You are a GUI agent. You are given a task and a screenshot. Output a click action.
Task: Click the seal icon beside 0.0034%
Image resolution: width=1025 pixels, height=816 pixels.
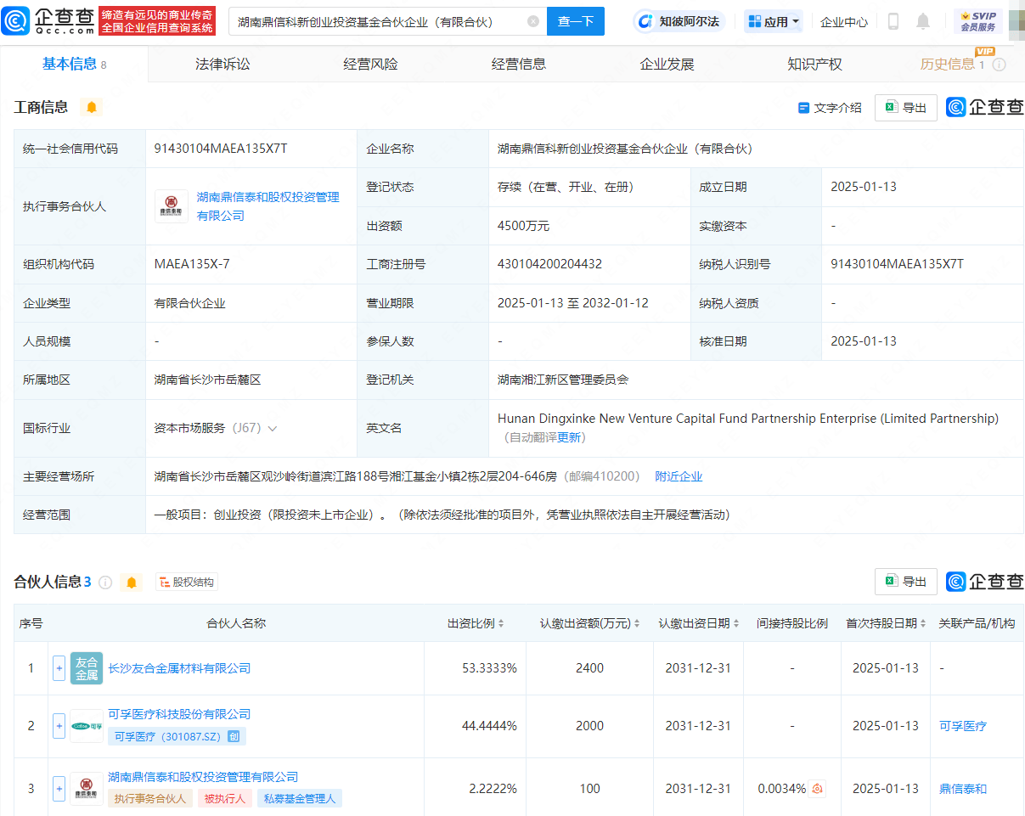coord(817,788)
